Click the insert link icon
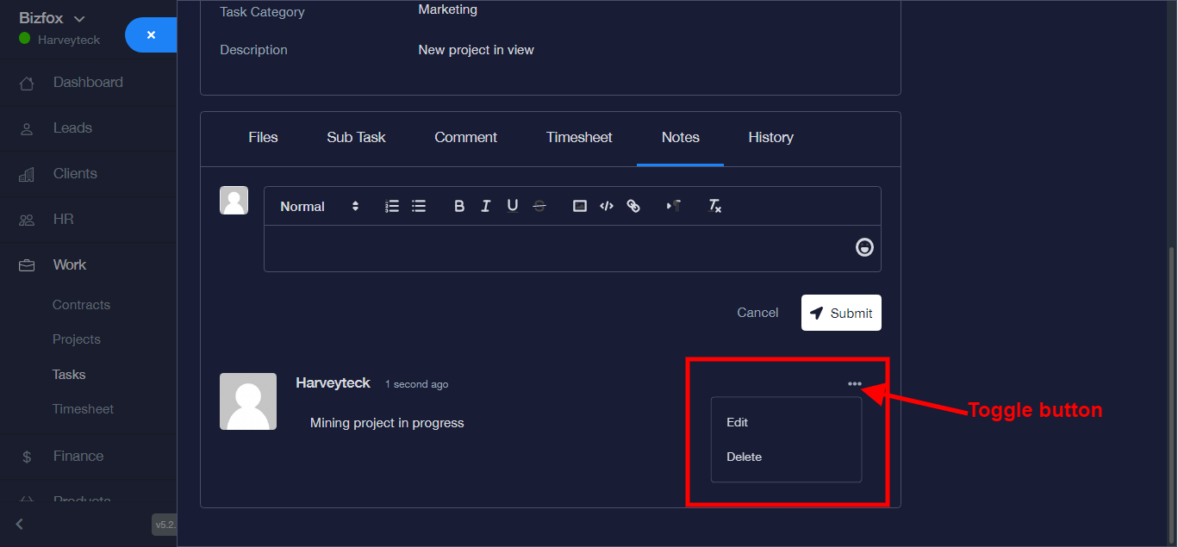This screenshot has height=547, width=1178. [x=633, y=206]
